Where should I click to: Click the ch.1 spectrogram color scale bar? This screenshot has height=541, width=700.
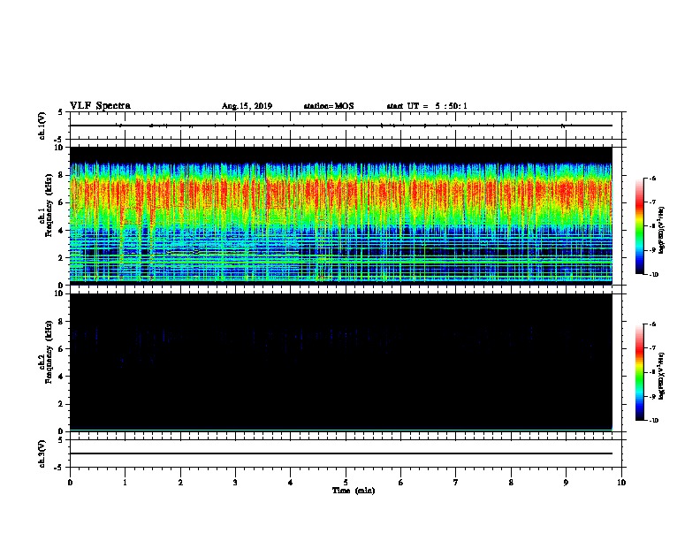tap(640, 226)
